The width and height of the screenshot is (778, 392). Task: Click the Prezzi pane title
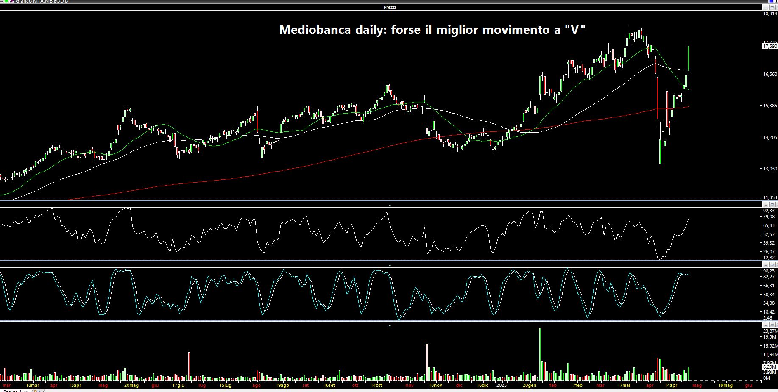[389, 7]
